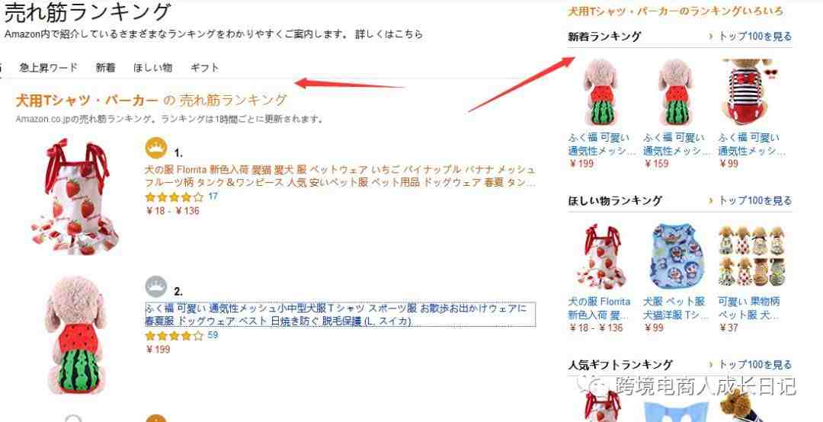
Task: Open the striped red dog outfit thumbnail
Action: [x=749, y=92]
